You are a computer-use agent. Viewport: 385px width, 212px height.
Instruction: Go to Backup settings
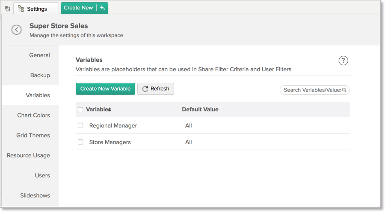[40, 75]
